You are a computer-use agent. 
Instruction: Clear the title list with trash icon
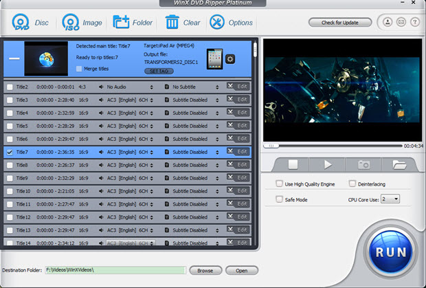(172, 22)
